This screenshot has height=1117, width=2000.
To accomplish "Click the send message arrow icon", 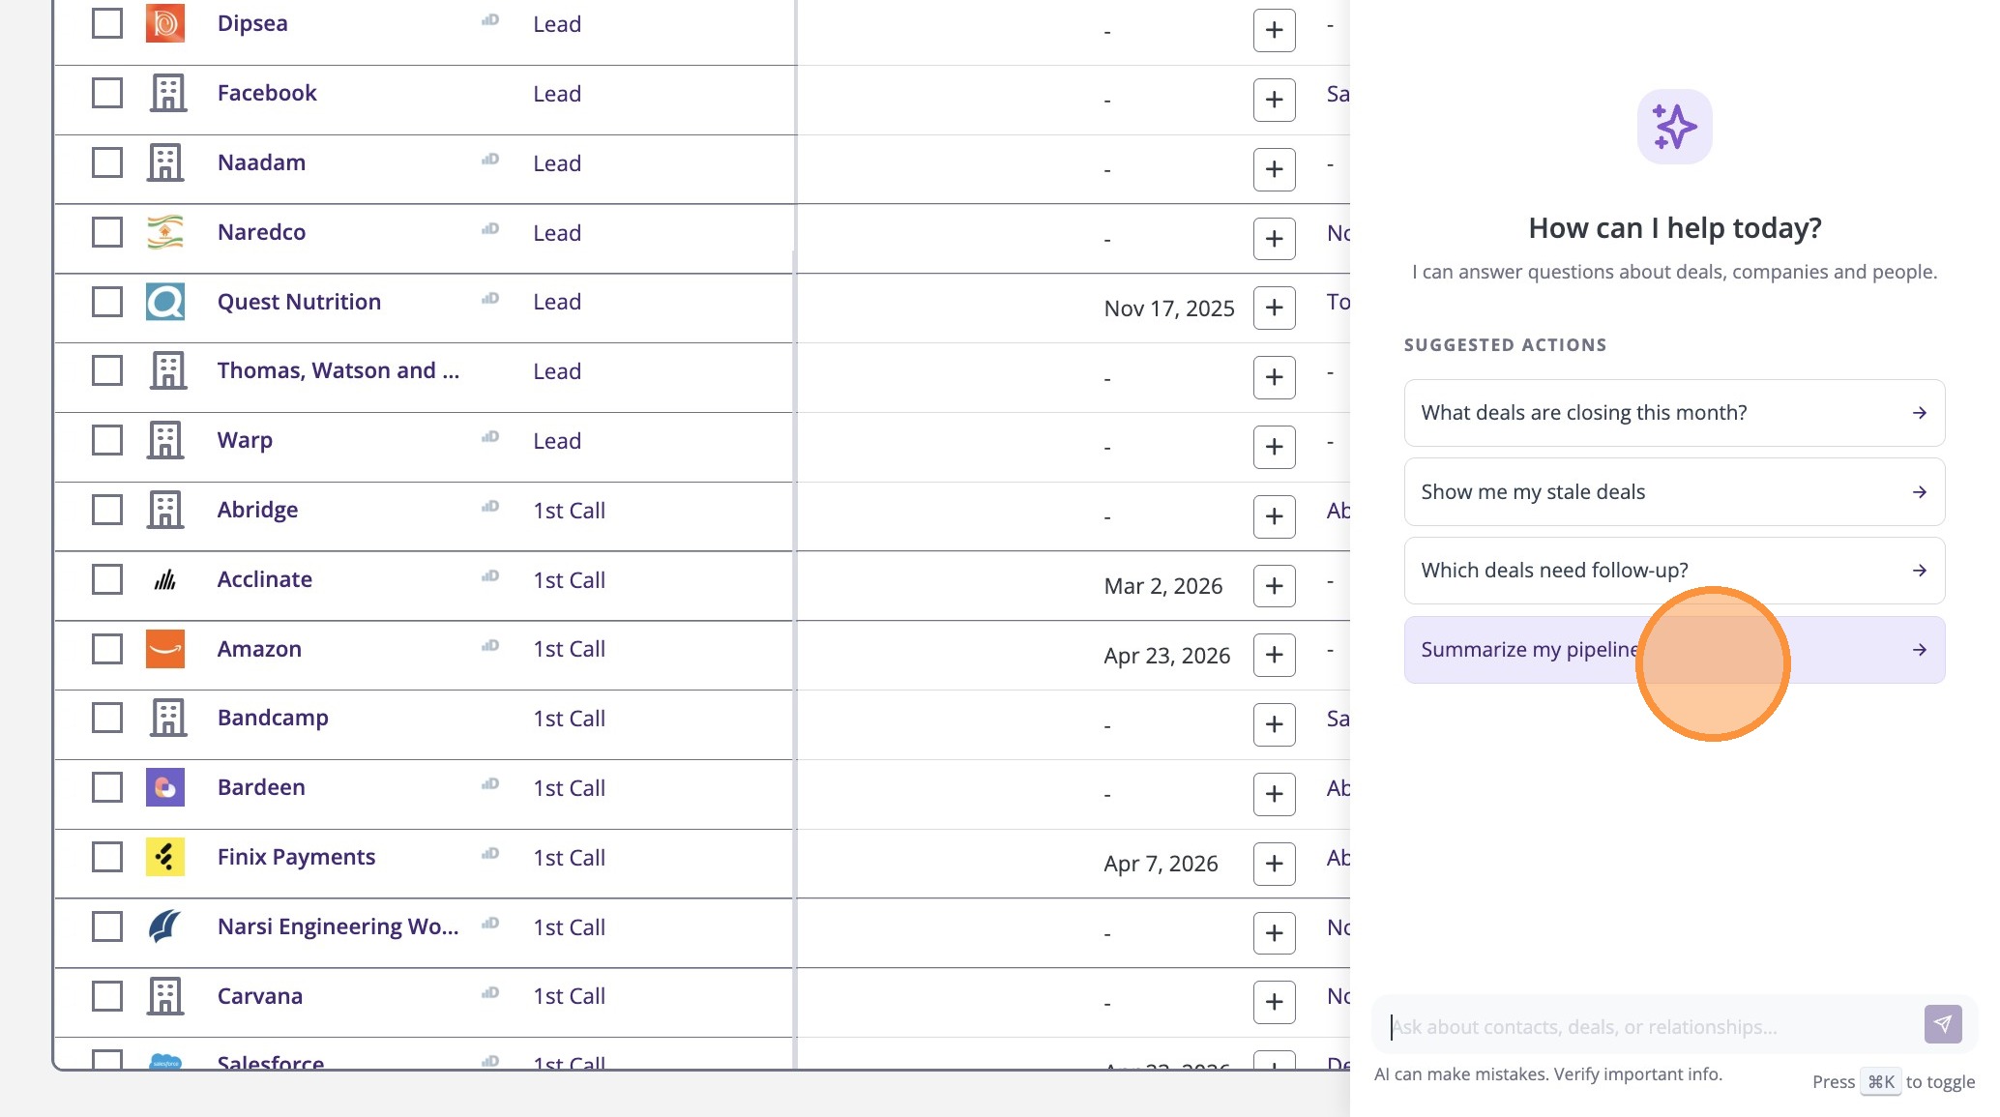I will 1943,1024.
